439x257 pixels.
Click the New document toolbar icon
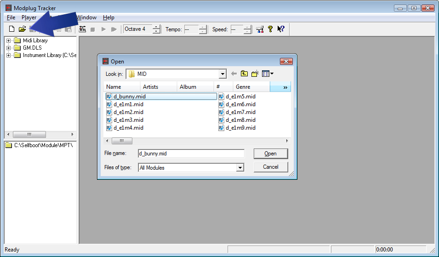(x=12, y=29)
